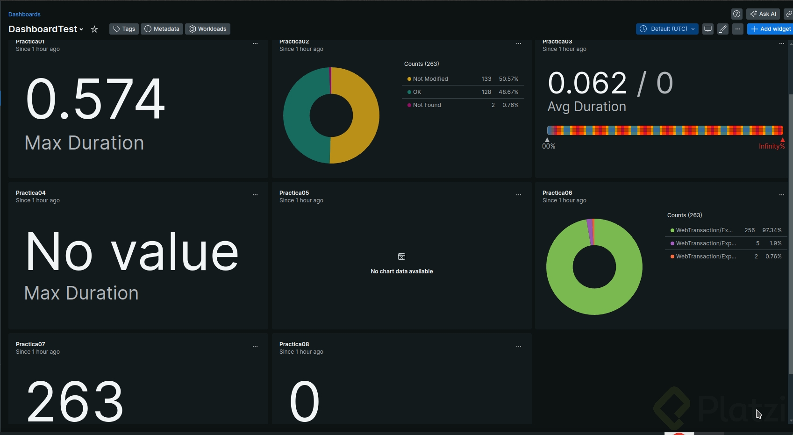Launch Ask AI assistant

click(763, 14)
